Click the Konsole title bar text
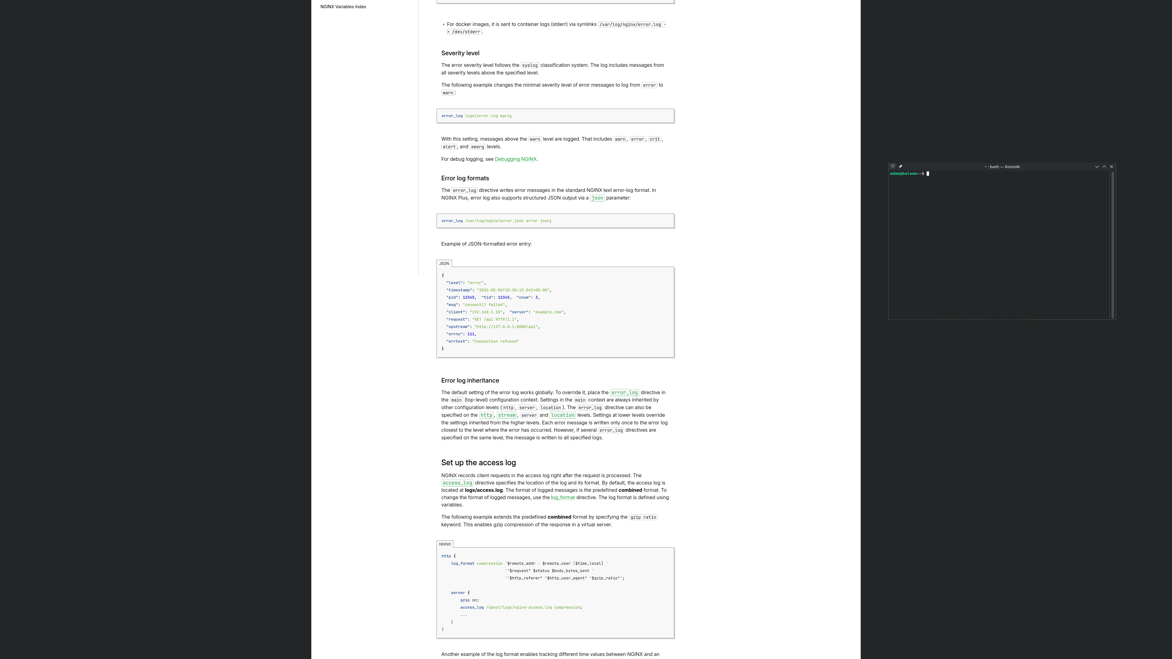Screen dimensions: 1172x659 (1002, 167)
